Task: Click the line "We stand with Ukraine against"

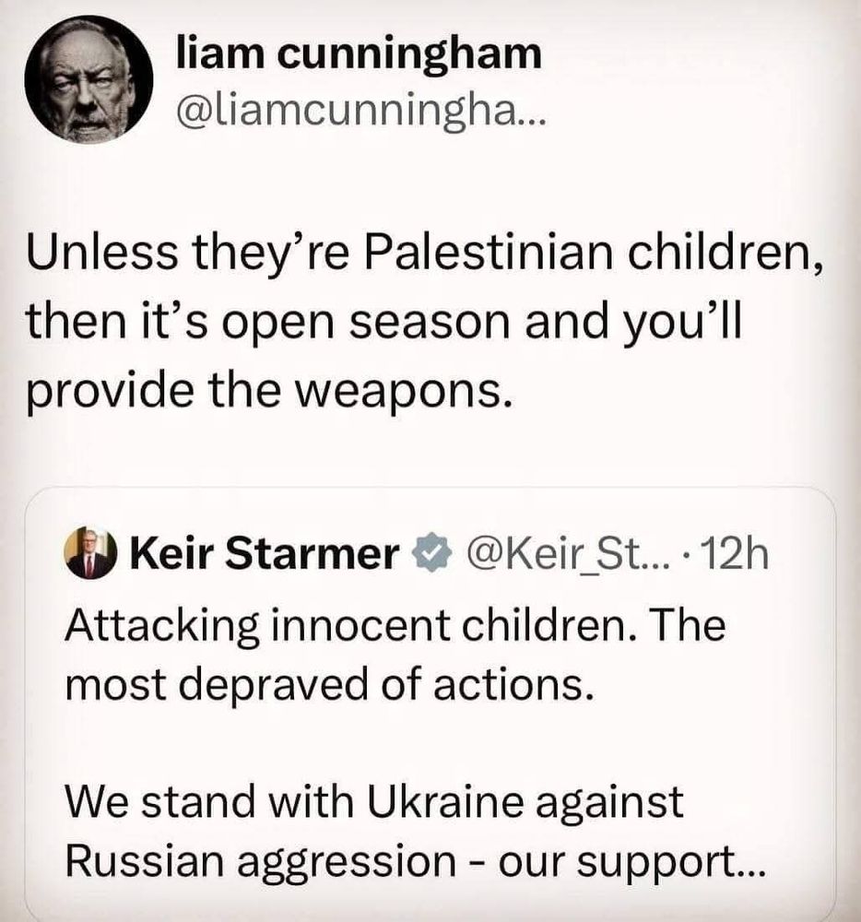Action: click(373, 801)
